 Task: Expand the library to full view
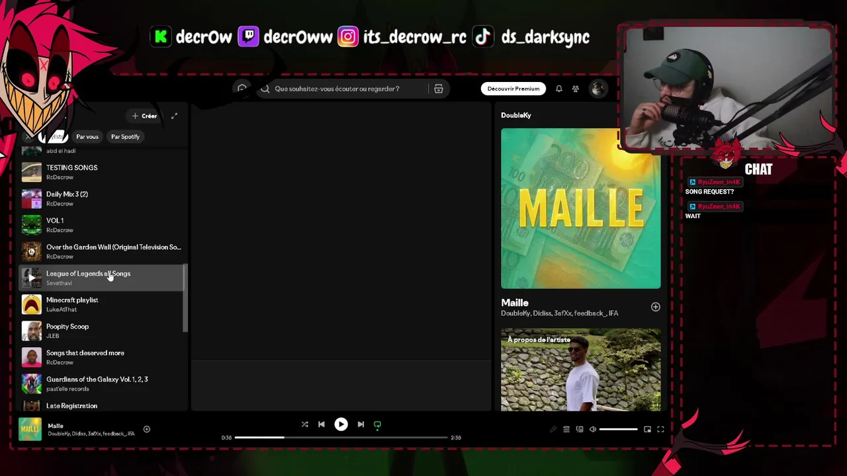click(x=174, y=116)
